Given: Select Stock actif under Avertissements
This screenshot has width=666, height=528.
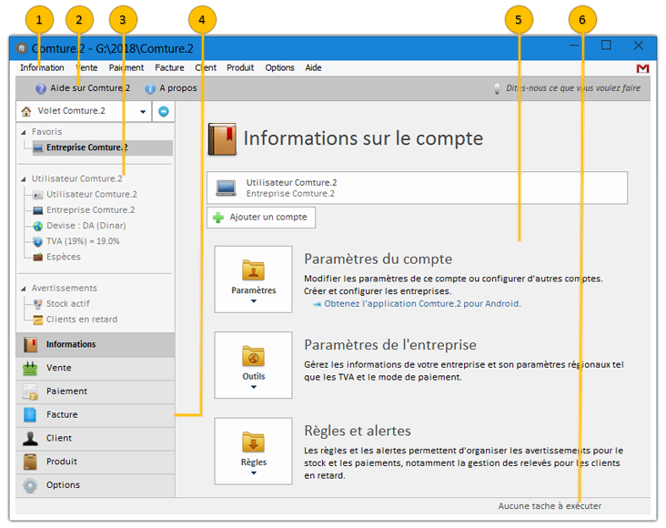Looking at the screenshot, I should click(67, 304).
